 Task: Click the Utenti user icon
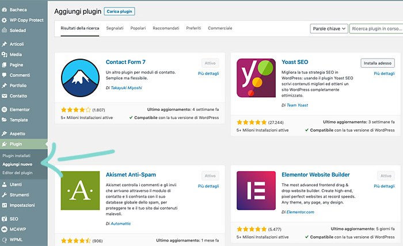point(5,184)
